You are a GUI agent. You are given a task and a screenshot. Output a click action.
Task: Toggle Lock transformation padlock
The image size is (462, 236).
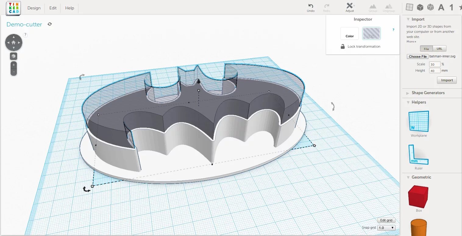tap(343, 46)
